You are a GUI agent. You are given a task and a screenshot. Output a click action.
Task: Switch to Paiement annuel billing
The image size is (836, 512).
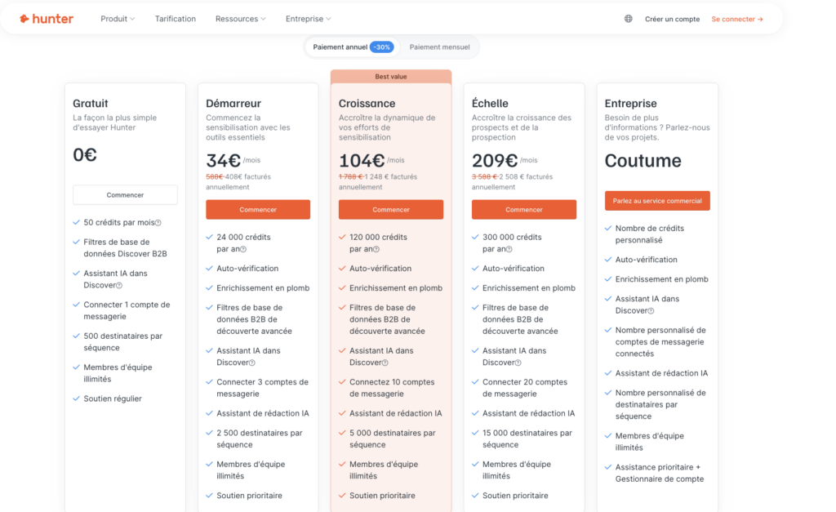(340, 47)
